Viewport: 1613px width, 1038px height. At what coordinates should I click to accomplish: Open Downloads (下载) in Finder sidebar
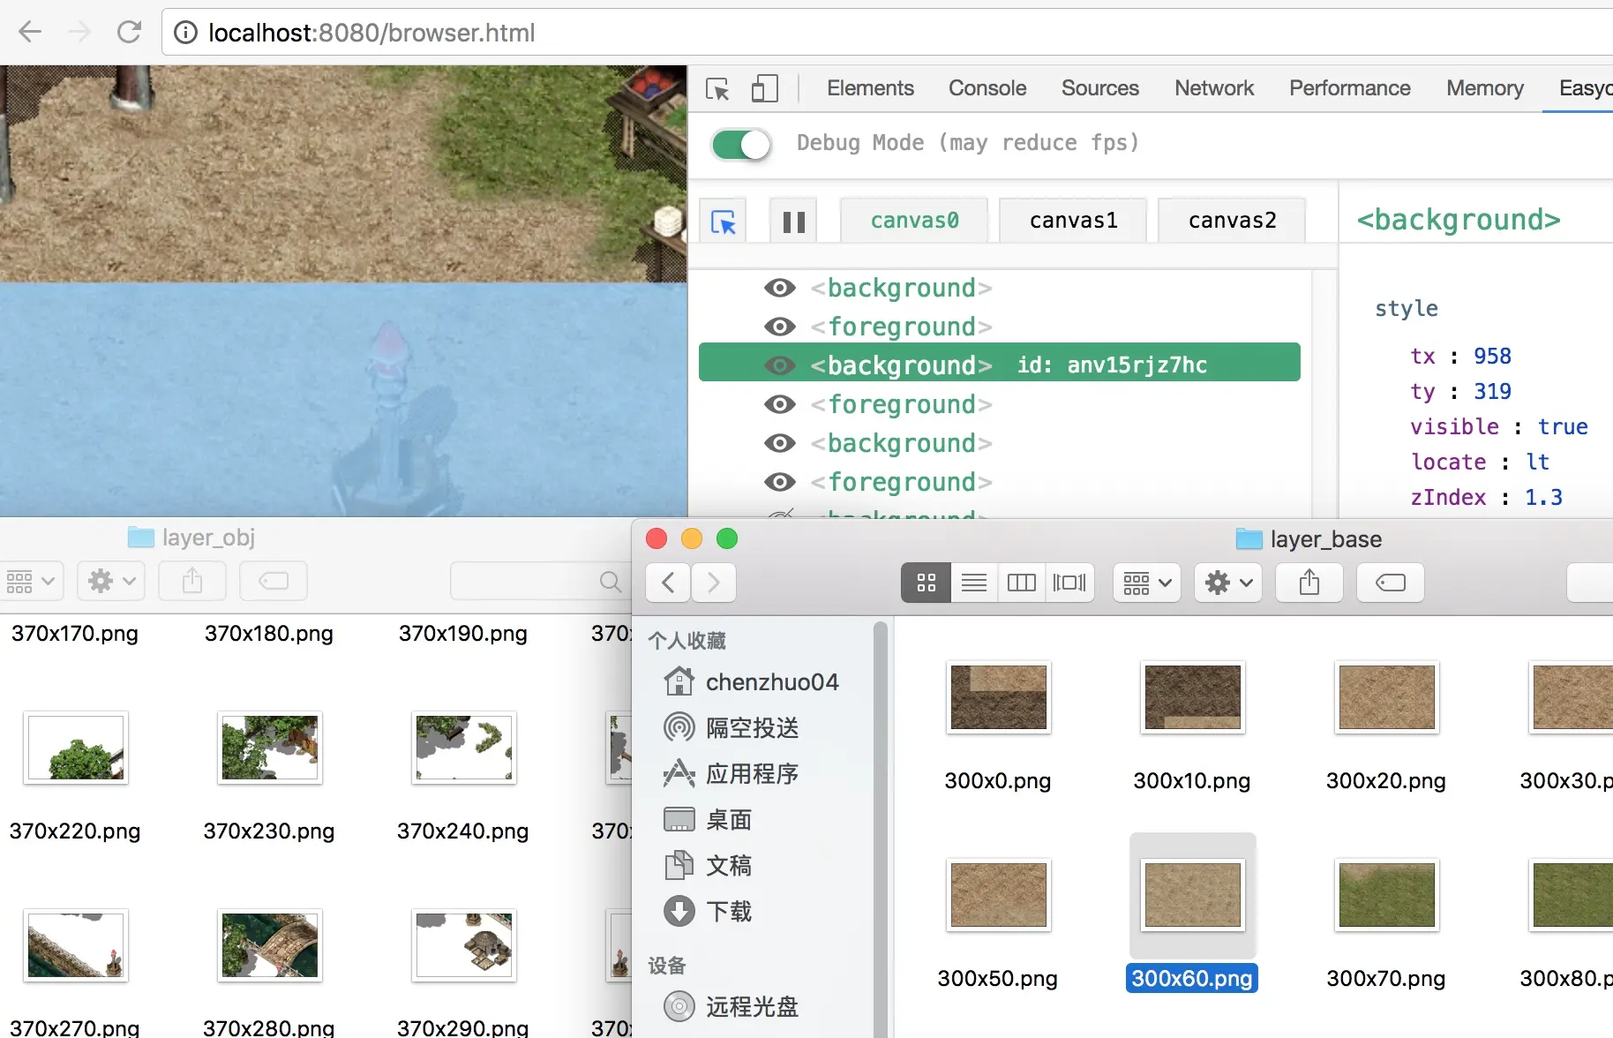click(708, 911)
